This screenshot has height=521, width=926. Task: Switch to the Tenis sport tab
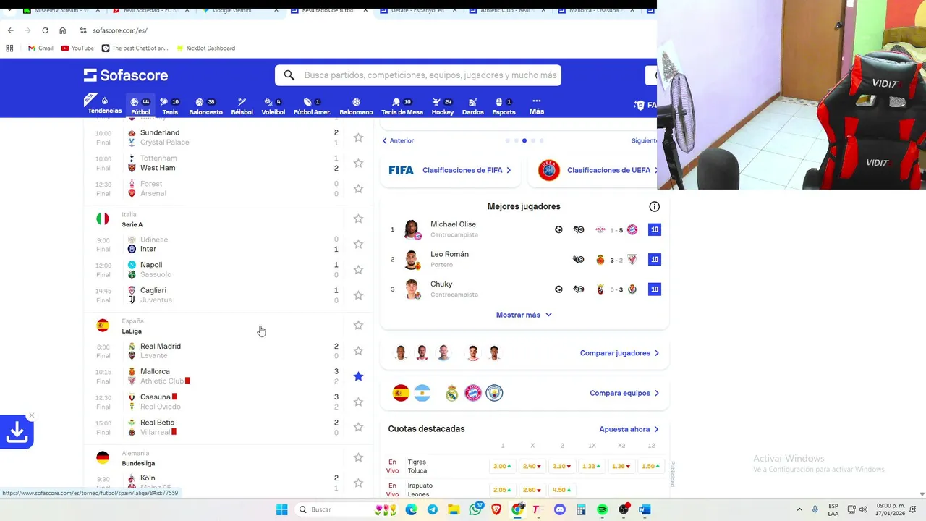[x=170, y=106]
